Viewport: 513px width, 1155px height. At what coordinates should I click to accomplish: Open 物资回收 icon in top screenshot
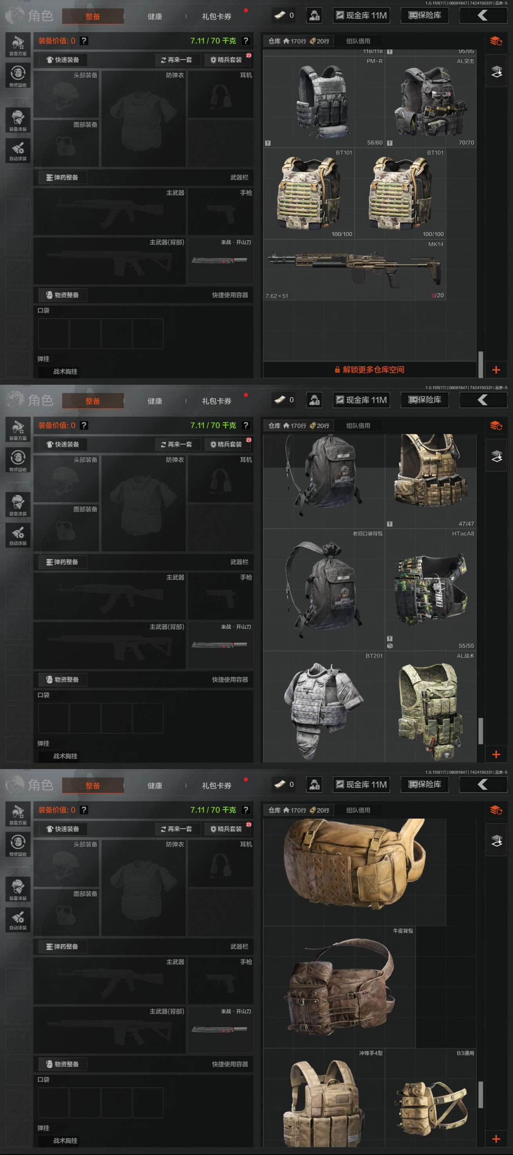pyautogui.click(x=18, y=75)
